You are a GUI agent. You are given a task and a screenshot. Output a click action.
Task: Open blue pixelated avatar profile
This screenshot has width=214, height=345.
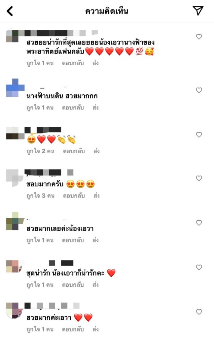(15, 88)
